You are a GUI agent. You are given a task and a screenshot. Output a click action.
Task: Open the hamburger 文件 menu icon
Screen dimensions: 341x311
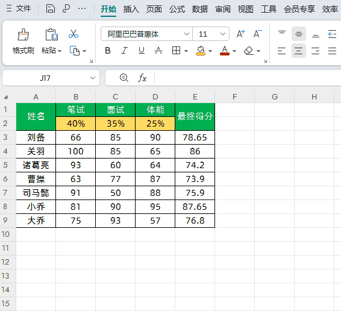(x=9, y=8)
